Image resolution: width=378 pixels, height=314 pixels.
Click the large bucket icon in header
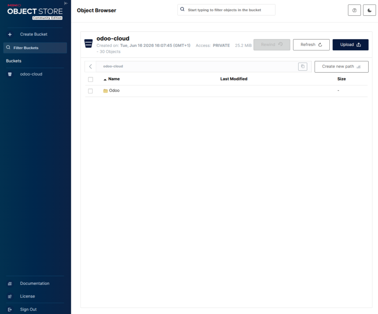[88, 43]
